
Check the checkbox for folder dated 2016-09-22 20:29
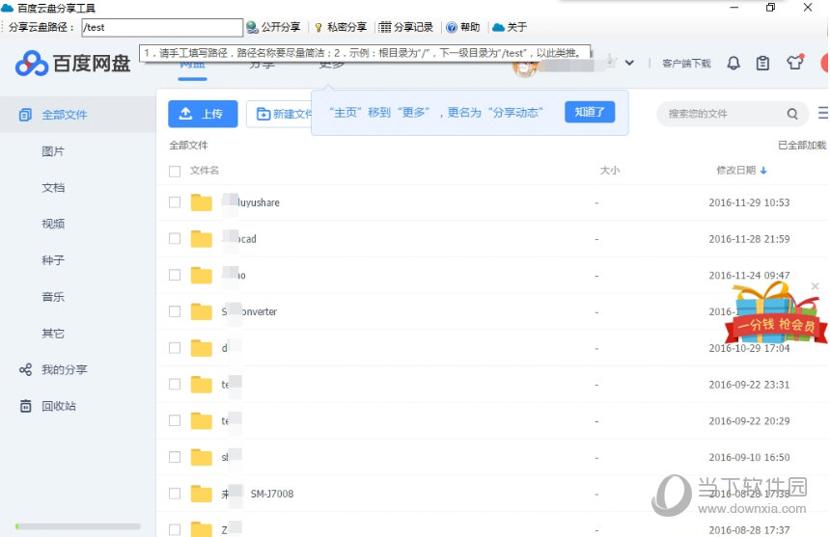click(175, 420)
